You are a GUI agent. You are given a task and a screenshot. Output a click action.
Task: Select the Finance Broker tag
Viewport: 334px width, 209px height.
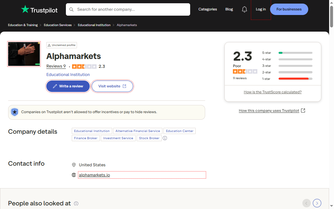point(86,138)
